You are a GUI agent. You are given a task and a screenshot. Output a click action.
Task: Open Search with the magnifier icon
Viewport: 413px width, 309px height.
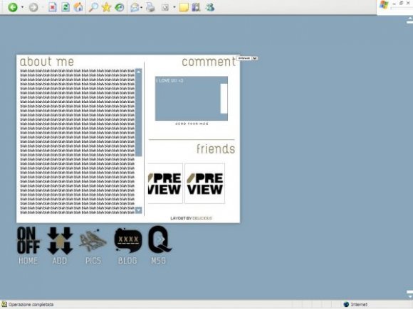(93, 7)
